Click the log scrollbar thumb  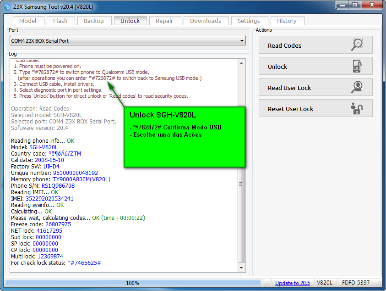tap(241, 184)
